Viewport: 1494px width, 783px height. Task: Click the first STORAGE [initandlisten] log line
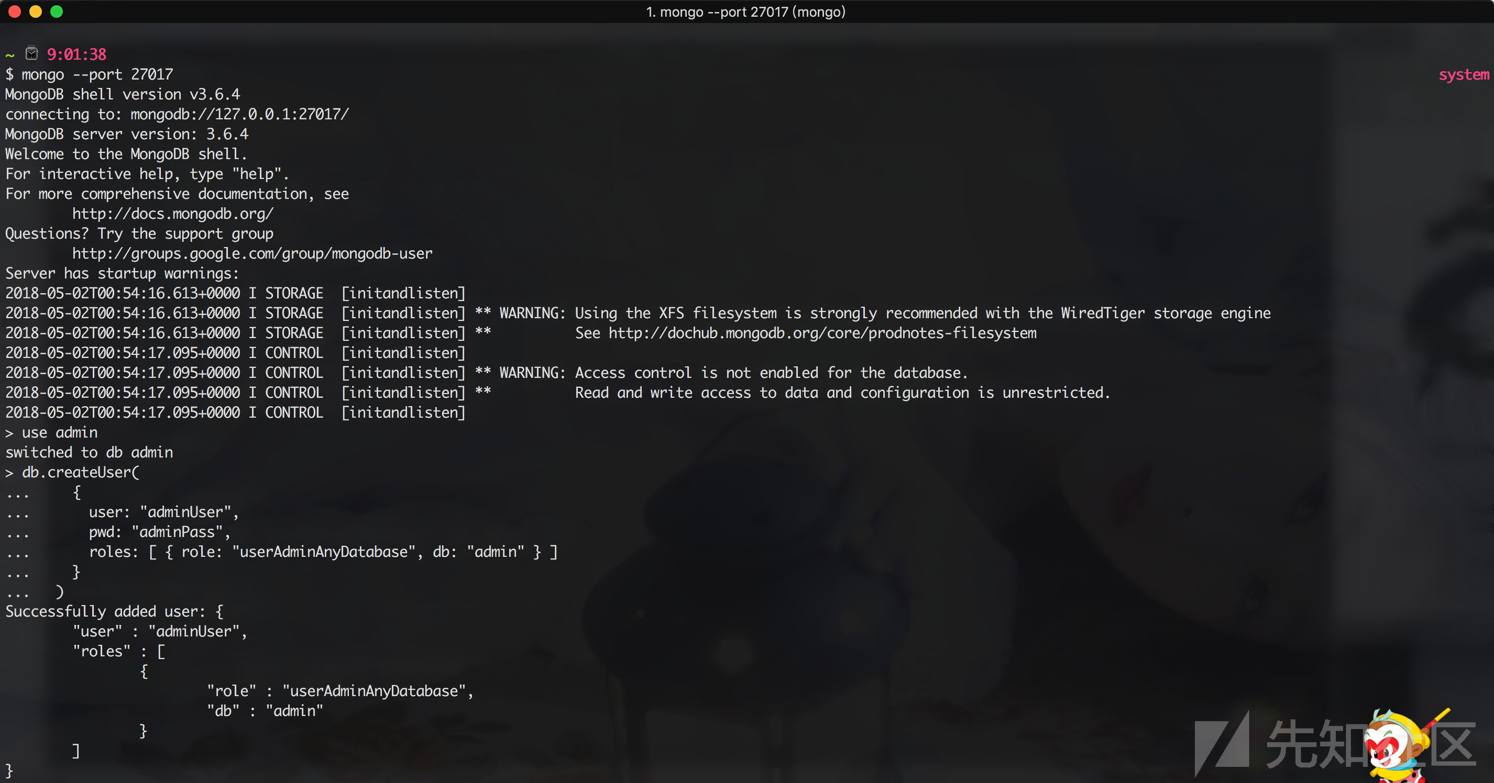pyautogui.click(x=236, y=293)
